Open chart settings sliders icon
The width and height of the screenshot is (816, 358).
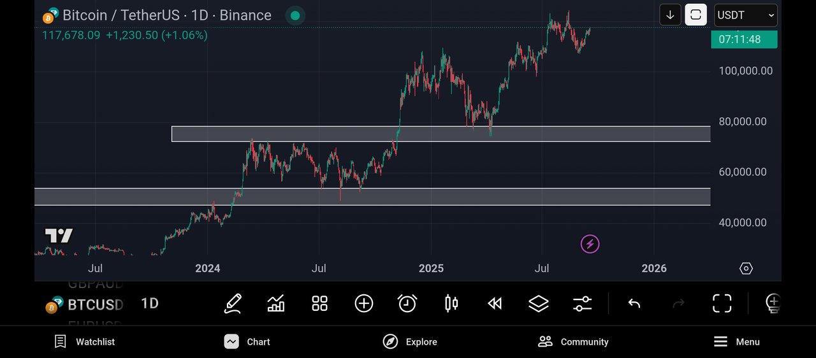[582, 303]
